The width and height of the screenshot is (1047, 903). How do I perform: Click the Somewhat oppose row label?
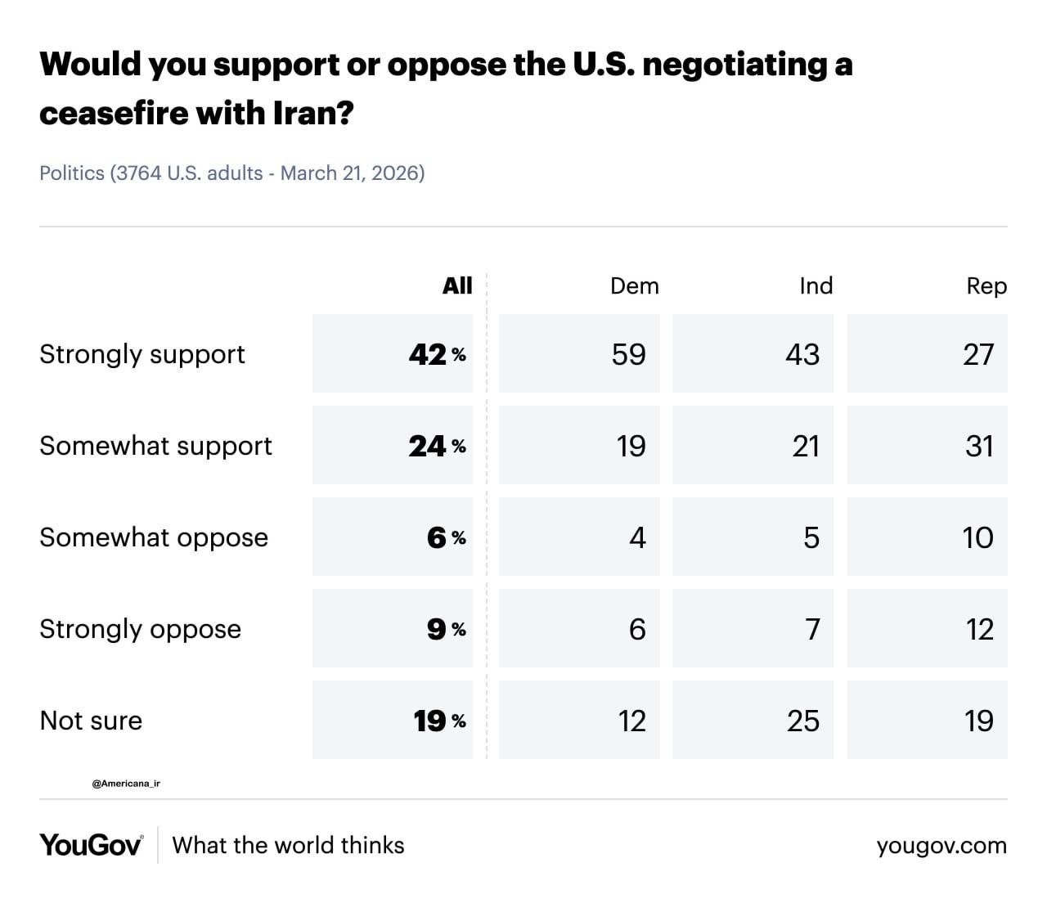coord(154,537)
